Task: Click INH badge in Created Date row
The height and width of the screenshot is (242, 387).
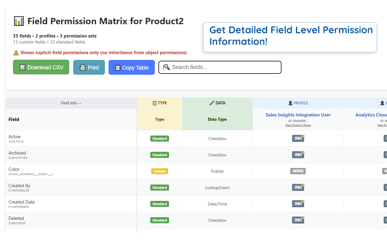Action: (x=298, y=204)
